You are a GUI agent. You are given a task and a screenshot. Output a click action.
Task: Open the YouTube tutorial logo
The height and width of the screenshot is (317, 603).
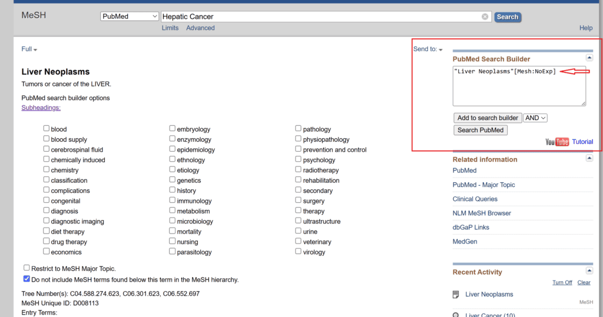(x=557, y=142)
